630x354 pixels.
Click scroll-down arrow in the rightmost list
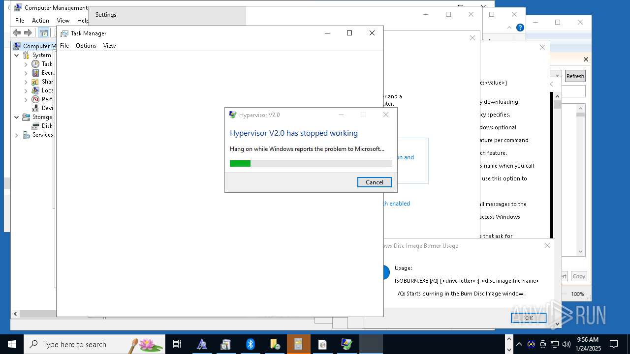(x=581, y=252)
